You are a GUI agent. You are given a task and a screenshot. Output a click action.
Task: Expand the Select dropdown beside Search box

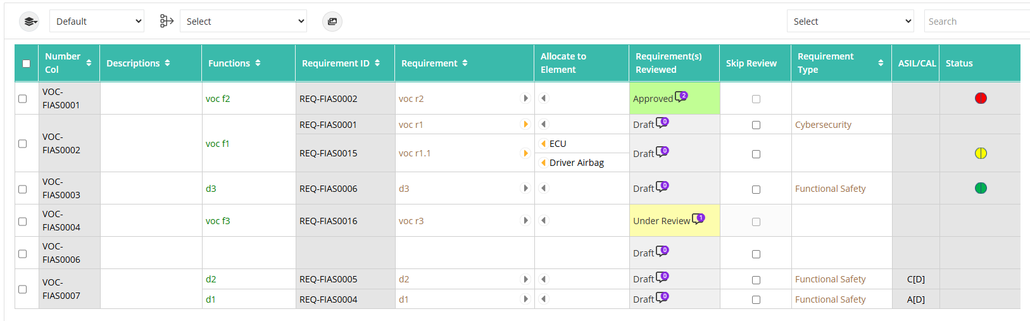850,21
